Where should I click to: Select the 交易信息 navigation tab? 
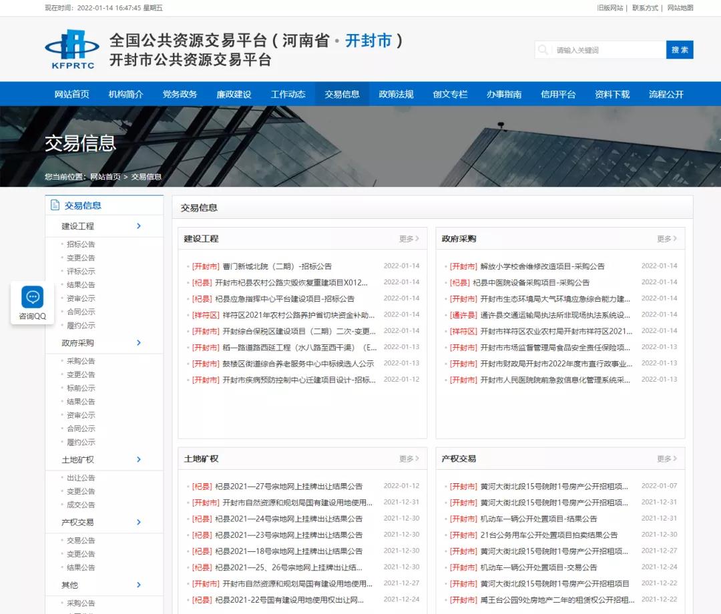click(x=342, y=94)
